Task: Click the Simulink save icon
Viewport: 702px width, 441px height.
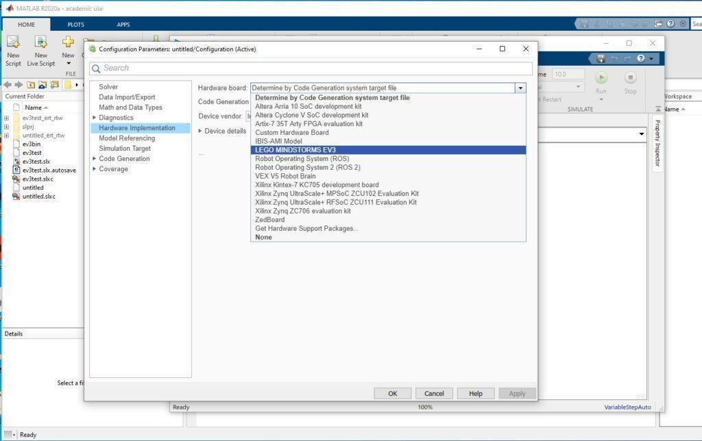Action: (601, 59)
